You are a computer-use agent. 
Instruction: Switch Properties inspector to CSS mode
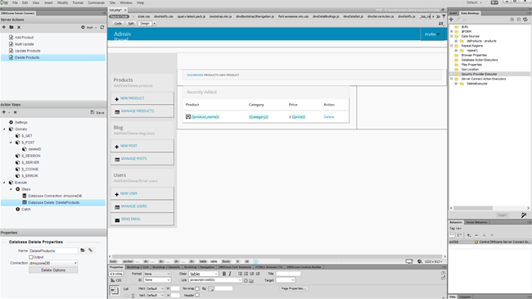tap(116, 280)
